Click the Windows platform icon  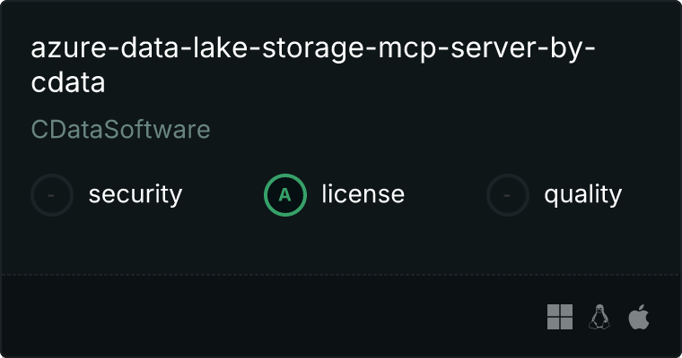560,316
